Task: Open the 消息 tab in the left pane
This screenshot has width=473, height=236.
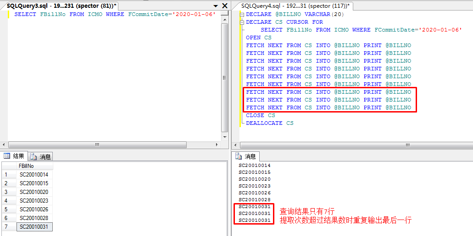Action: pyautogui.click(x=41, y=157)
